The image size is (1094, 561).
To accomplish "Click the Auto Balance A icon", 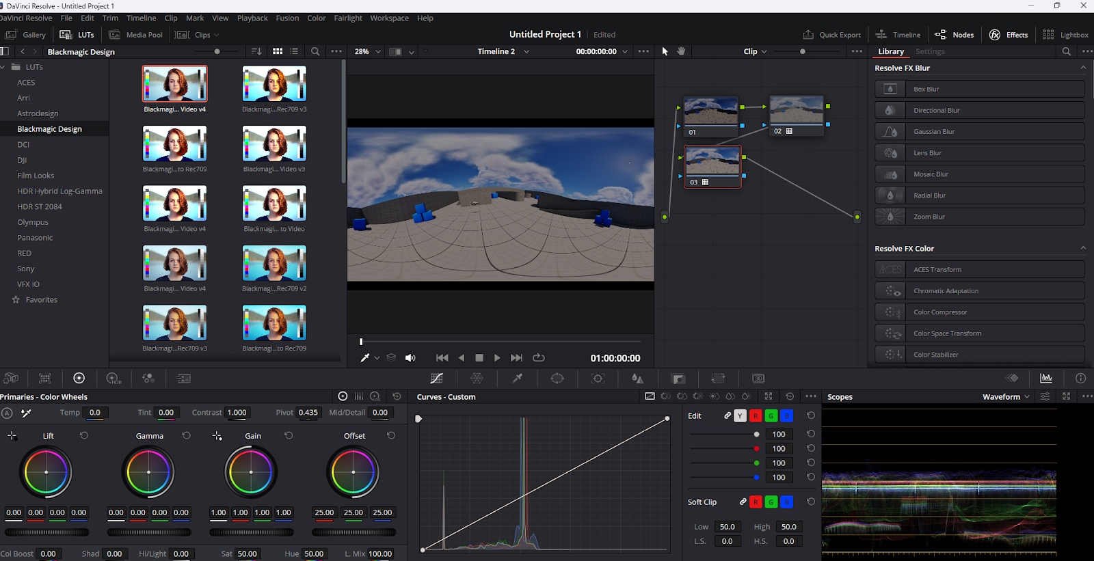I will pyautogui.click(x=7, y=413).
